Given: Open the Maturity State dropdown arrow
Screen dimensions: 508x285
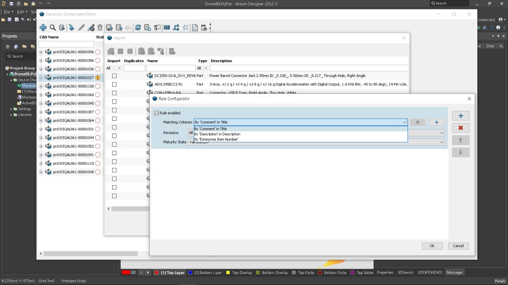Looking at the screenshot, I should [441, 142].
